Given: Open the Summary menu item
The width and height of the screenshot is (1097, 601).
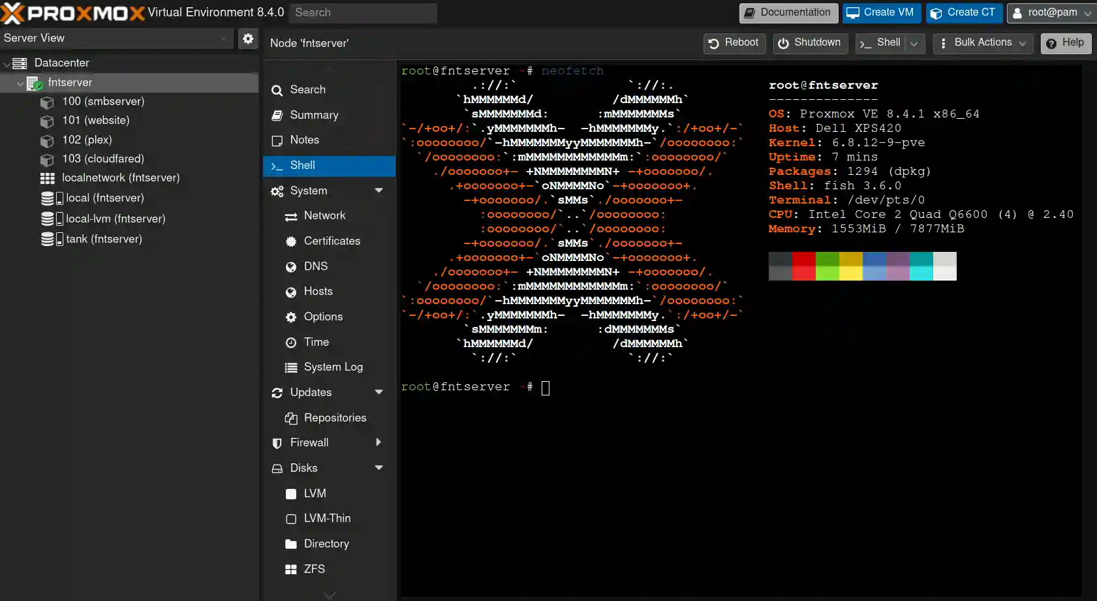Looking at the screenshot, I should pos(314,115).
